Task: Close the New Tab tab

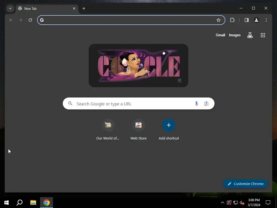Action: click(74, 8)
